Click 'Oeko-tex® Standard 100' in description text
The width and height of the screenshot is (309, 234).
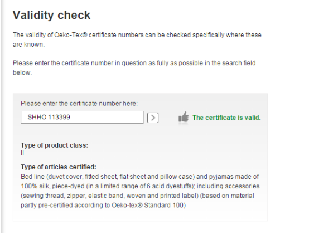coord(147,205)
